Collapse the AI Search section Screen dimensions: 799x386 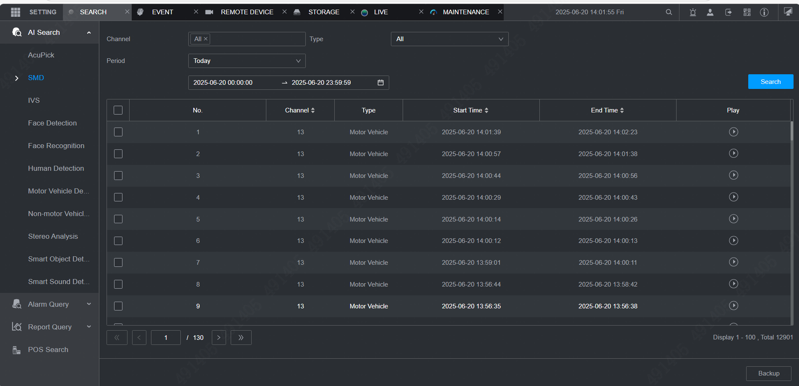pyautogui.click(x=89, y=33)
